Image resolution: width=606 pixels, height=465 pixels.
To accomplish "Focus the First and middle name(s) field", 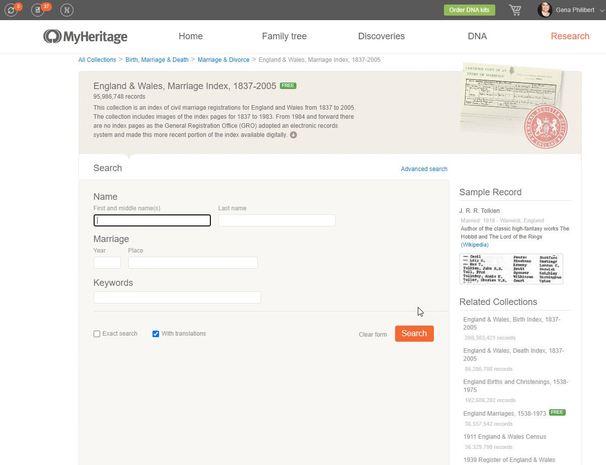I will pos(152,220).
